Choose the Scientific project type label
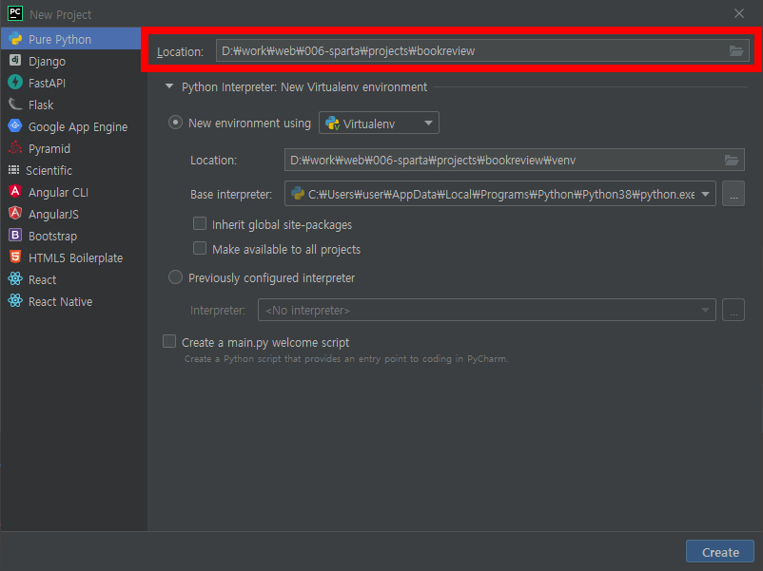763x571 pixels. coord(49,171)
